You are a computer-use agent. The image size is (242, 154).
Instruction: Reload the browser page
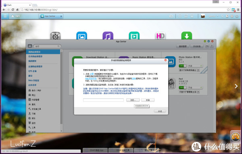click(x=13, y=10)
